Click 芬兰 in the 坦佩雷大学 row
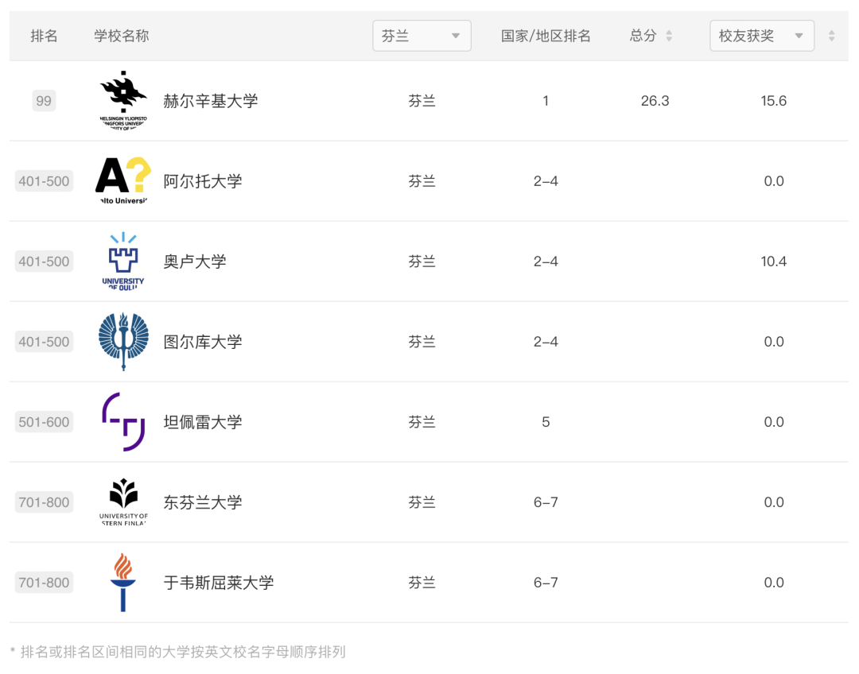The image size is (859, 674). [422, 422]
